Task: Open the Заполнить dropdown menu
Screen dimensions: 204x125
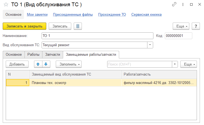Action: pos(69,64)
